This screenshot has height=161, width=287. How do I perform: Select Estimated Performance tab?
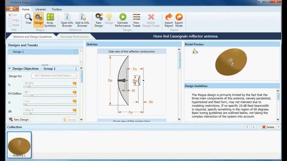pyautogui.click(x=74, y=37)
